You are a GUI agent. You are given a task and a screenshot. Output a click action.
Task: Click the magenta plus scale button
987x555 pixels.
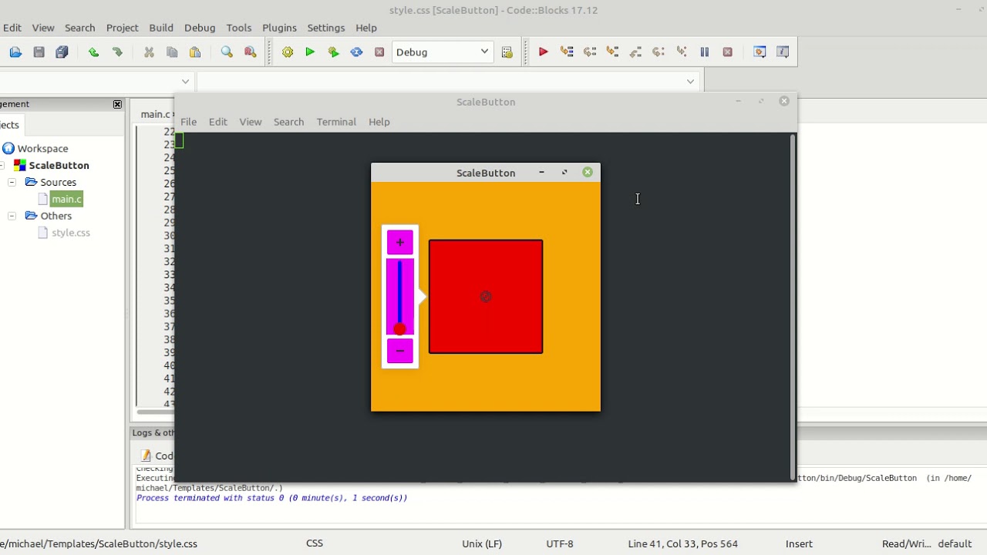pos(399,242)
